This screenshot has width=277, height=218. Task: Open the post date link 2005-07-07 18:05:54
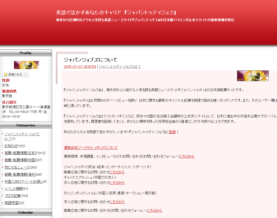point(80,67)
